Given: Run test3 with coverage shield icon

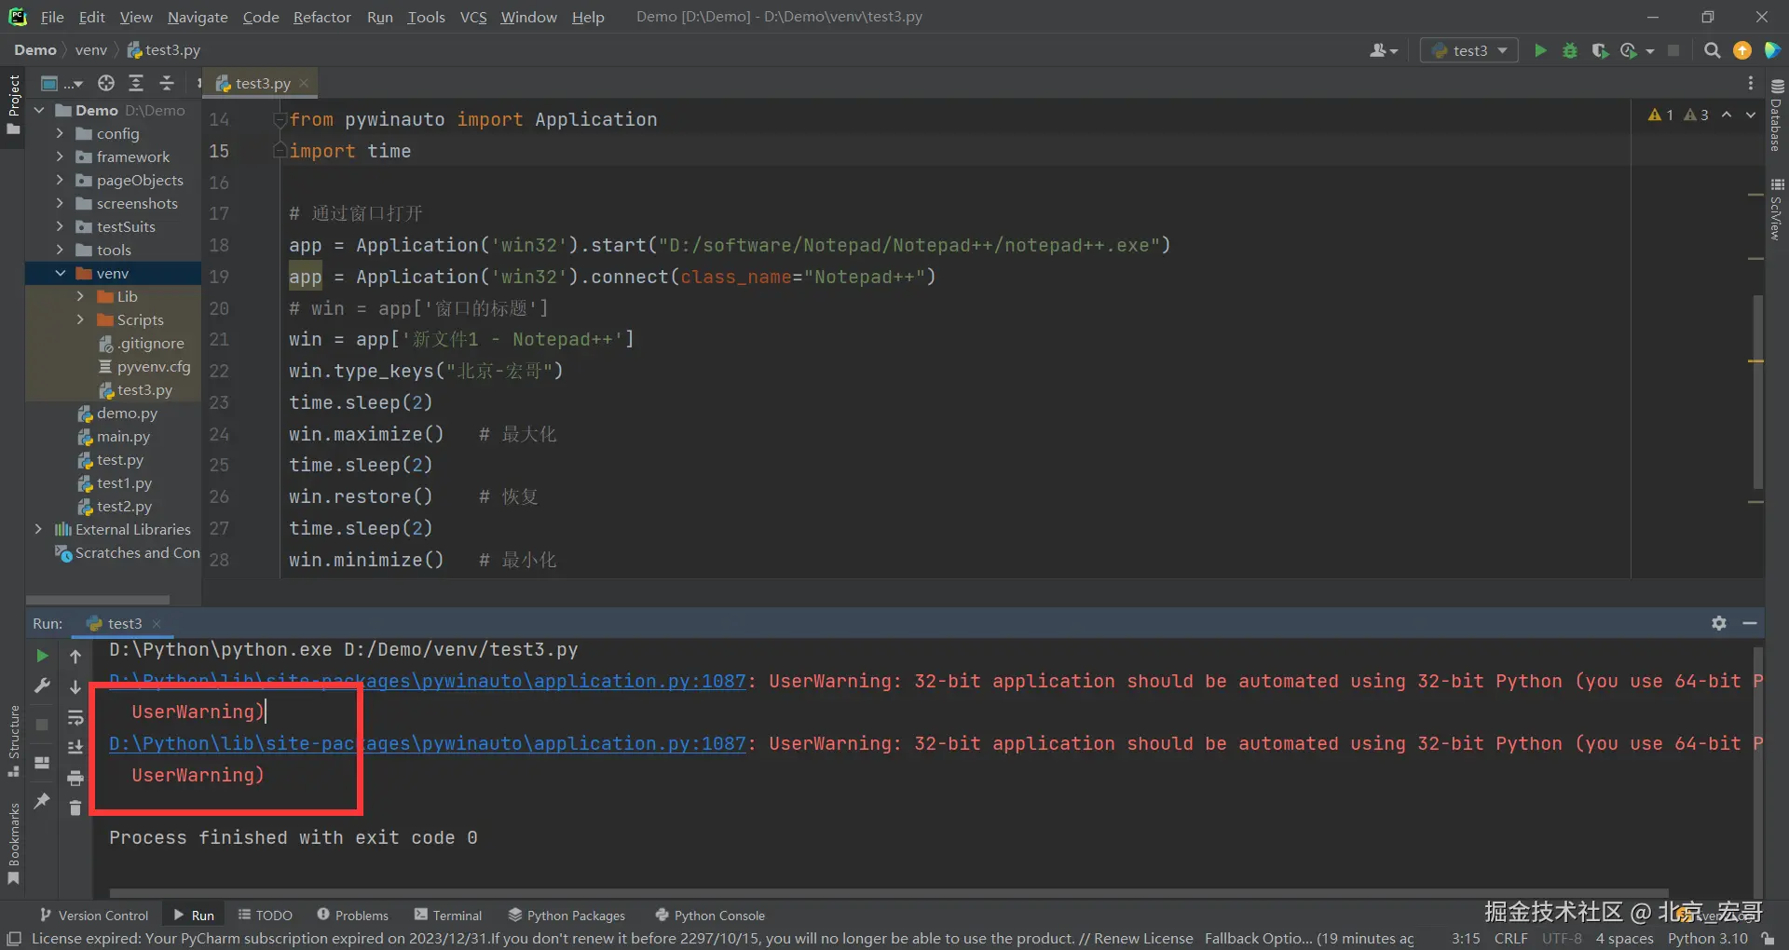Looking at the screenshot, I should pyautogui.click(x=1600, y=50).
